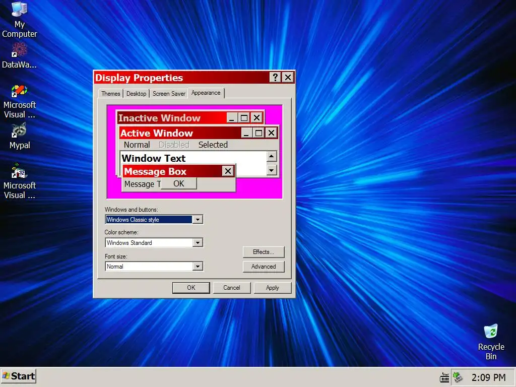This screenshot has width=516, height=387.
Task: Click the Message Text label in preview
Action: 142,184
